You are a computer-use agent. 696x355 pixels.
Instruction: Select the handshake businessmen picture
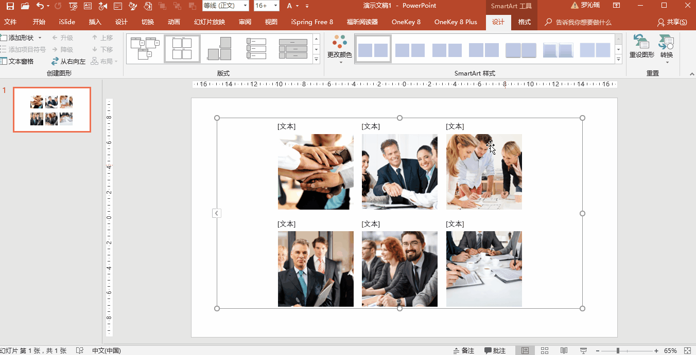click(399, 172)
